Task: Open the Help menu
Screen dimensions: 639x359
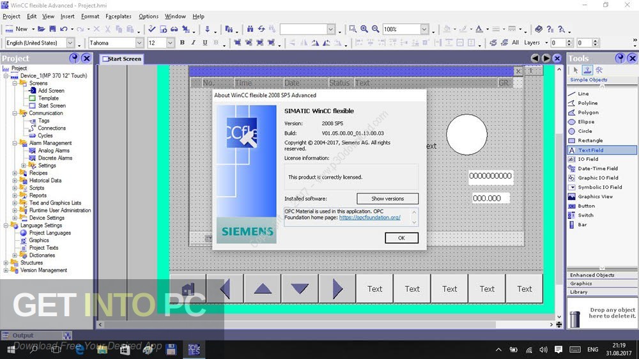Action: [x=199, y=17]
